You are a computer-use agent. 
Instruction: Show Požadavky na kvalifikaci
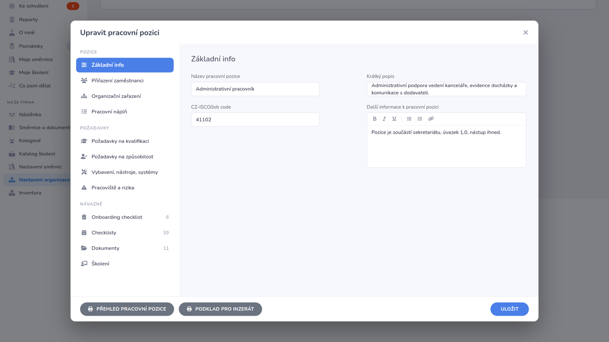[x=125, y=141]
